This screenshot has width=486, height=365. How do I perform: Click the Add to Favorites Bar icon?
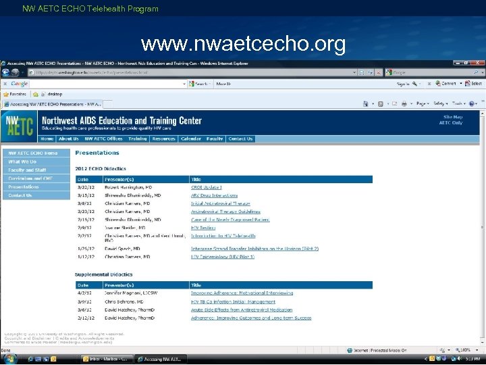click(36, 94)
